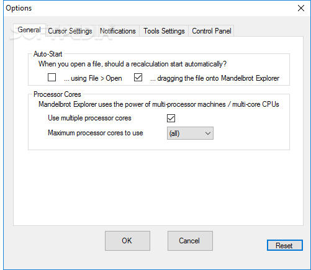Click the Options title bar text
The width and height of the screenshot is (311, 270).
coord(19,8)
